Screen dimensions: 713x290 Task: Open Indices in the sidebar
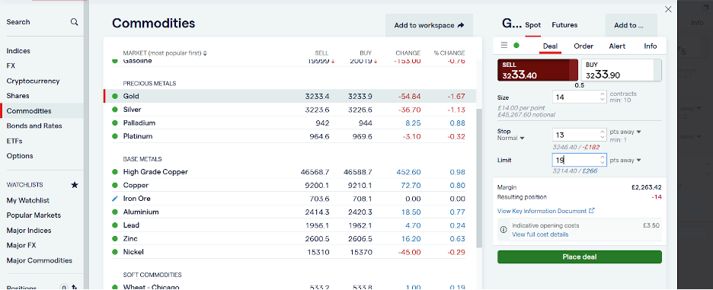click(x=18, y=51)
